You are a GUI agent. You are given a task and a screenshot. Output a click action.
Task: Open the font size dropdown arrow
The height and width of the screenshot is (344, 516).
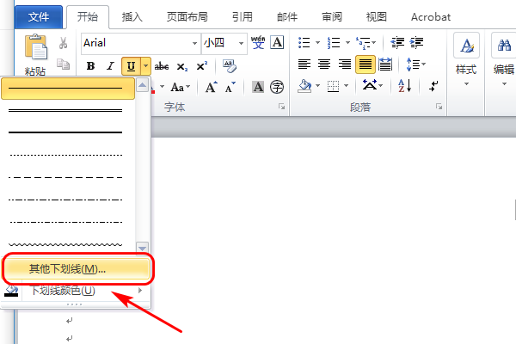pyautogui.click(x=241, y=43)
